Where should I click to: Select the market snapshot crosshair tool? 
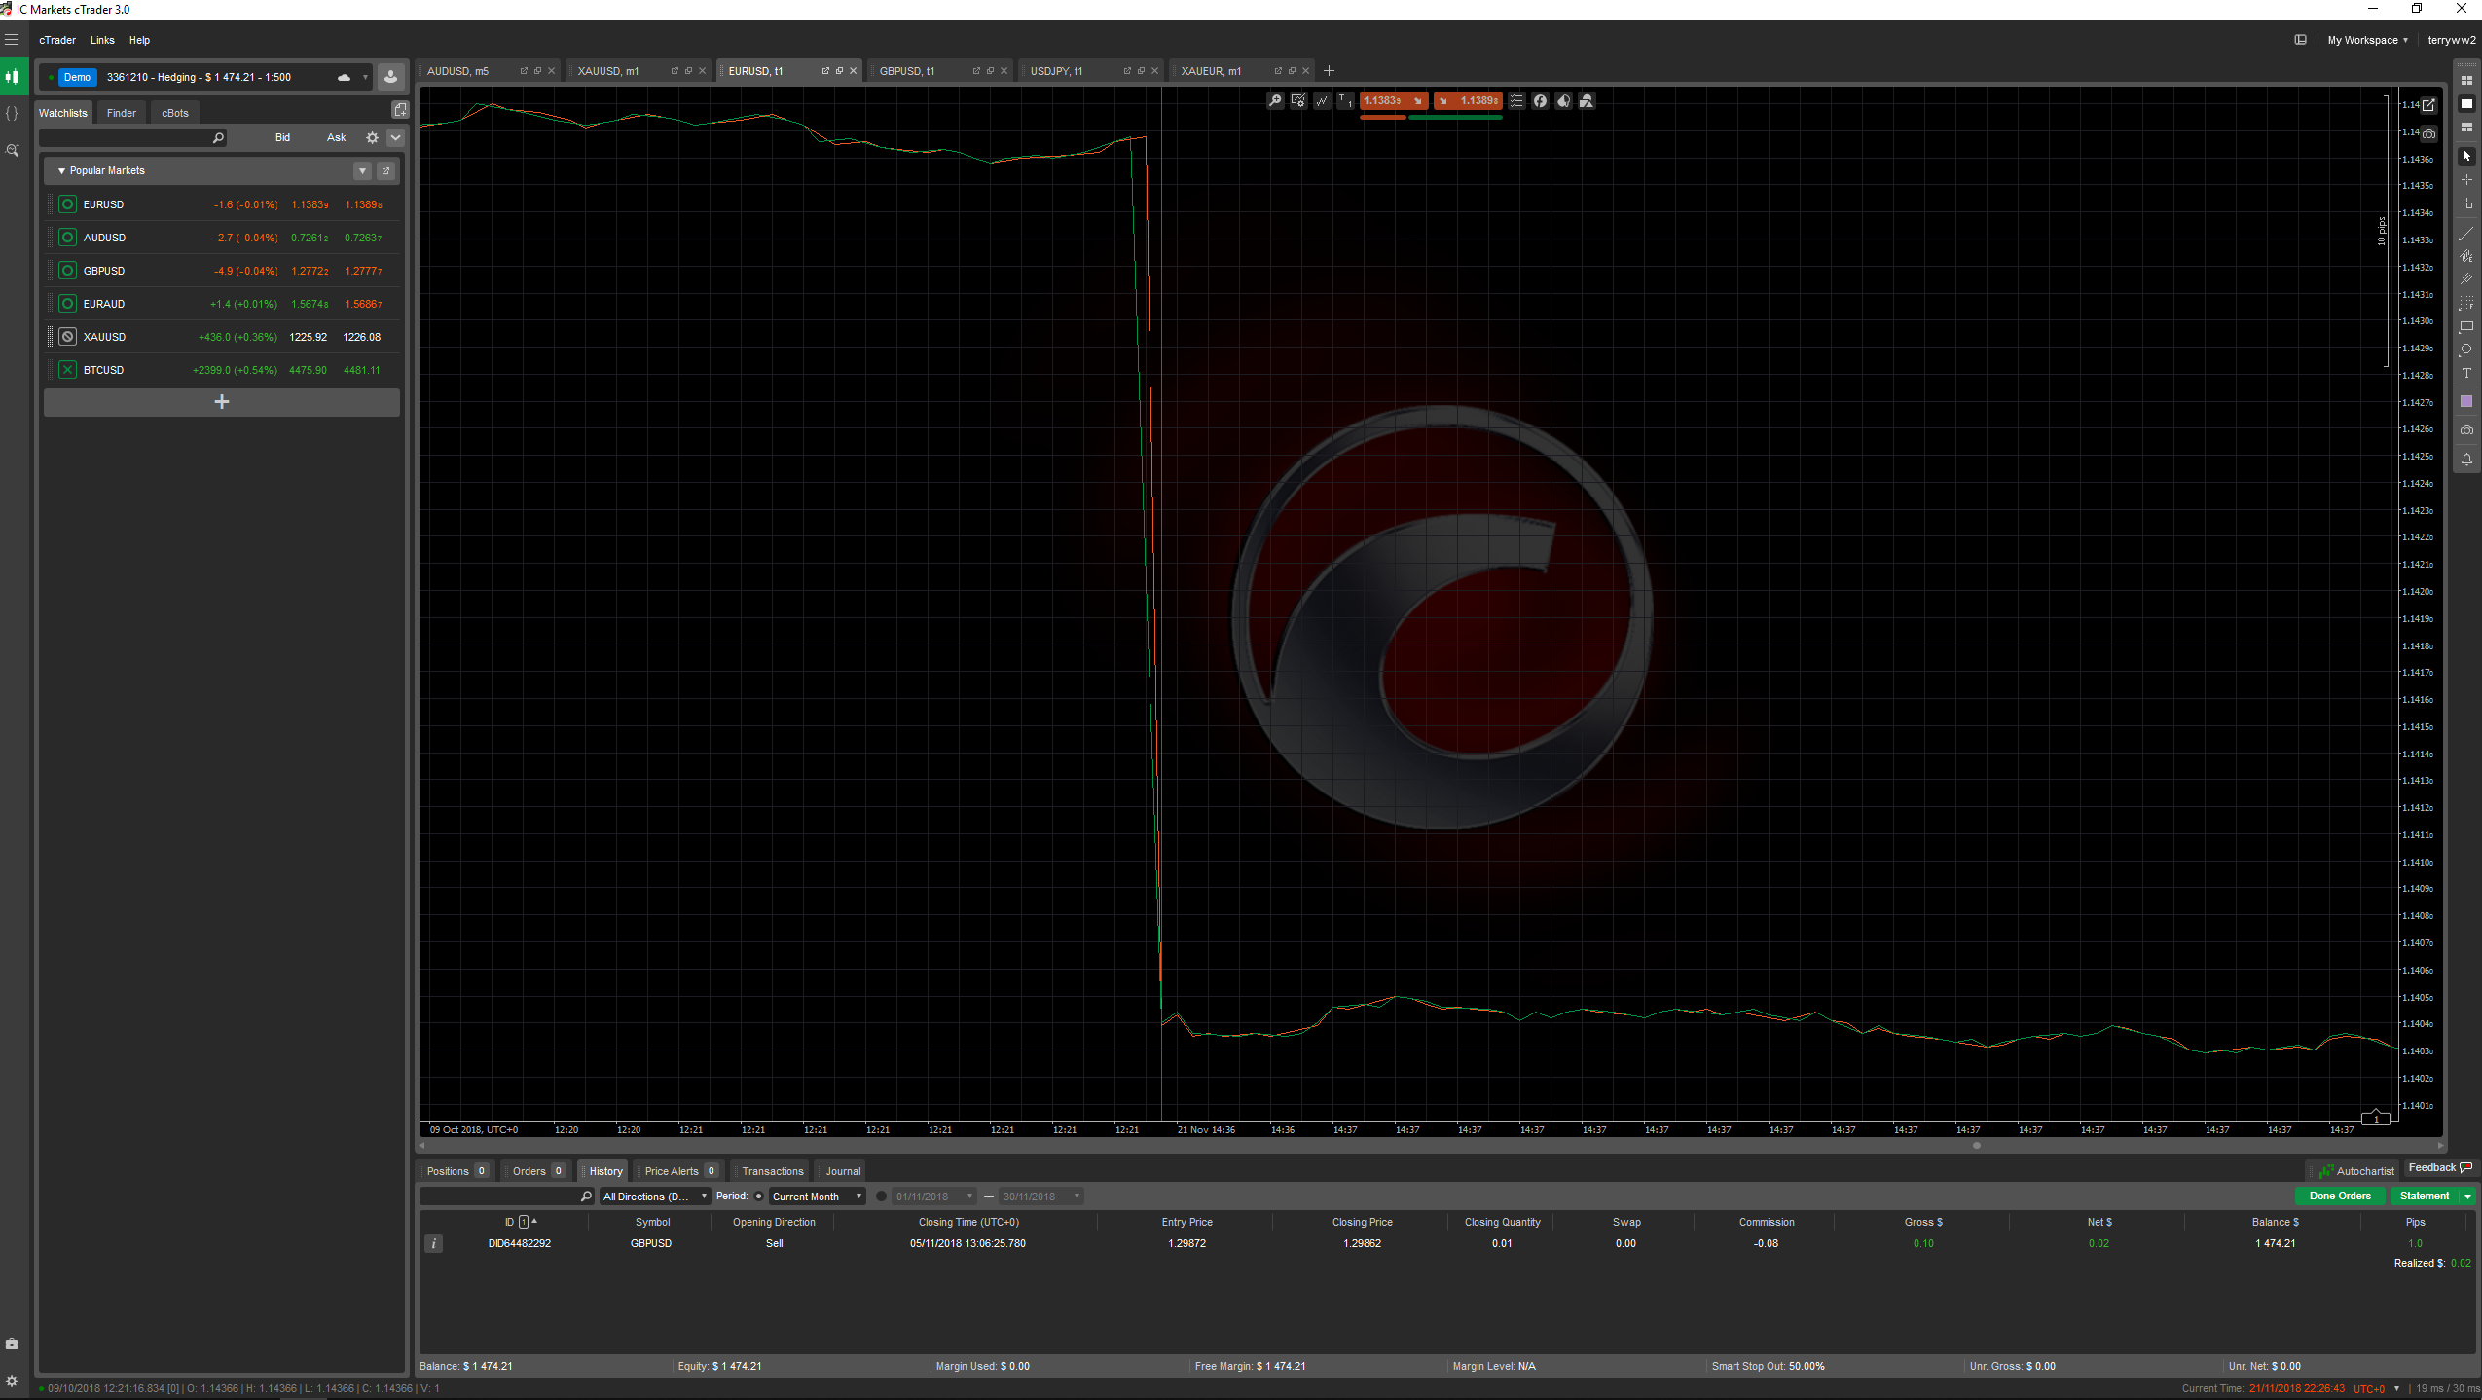2466,204
